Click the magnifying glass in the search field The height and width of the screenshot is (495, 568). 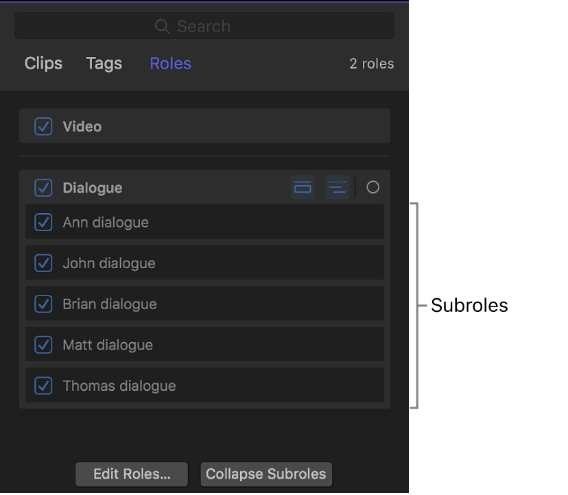tap(162, 26)
